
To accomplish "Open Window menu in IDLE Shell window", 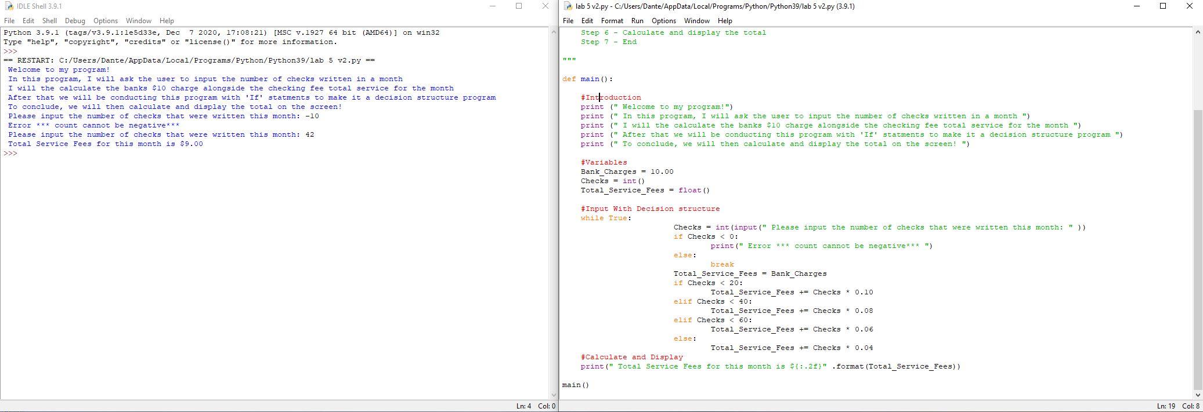I will point(138,20).
